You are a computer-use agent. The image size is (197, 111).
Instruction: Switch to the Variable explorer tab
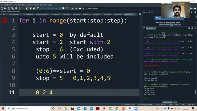tap(164, 25)
